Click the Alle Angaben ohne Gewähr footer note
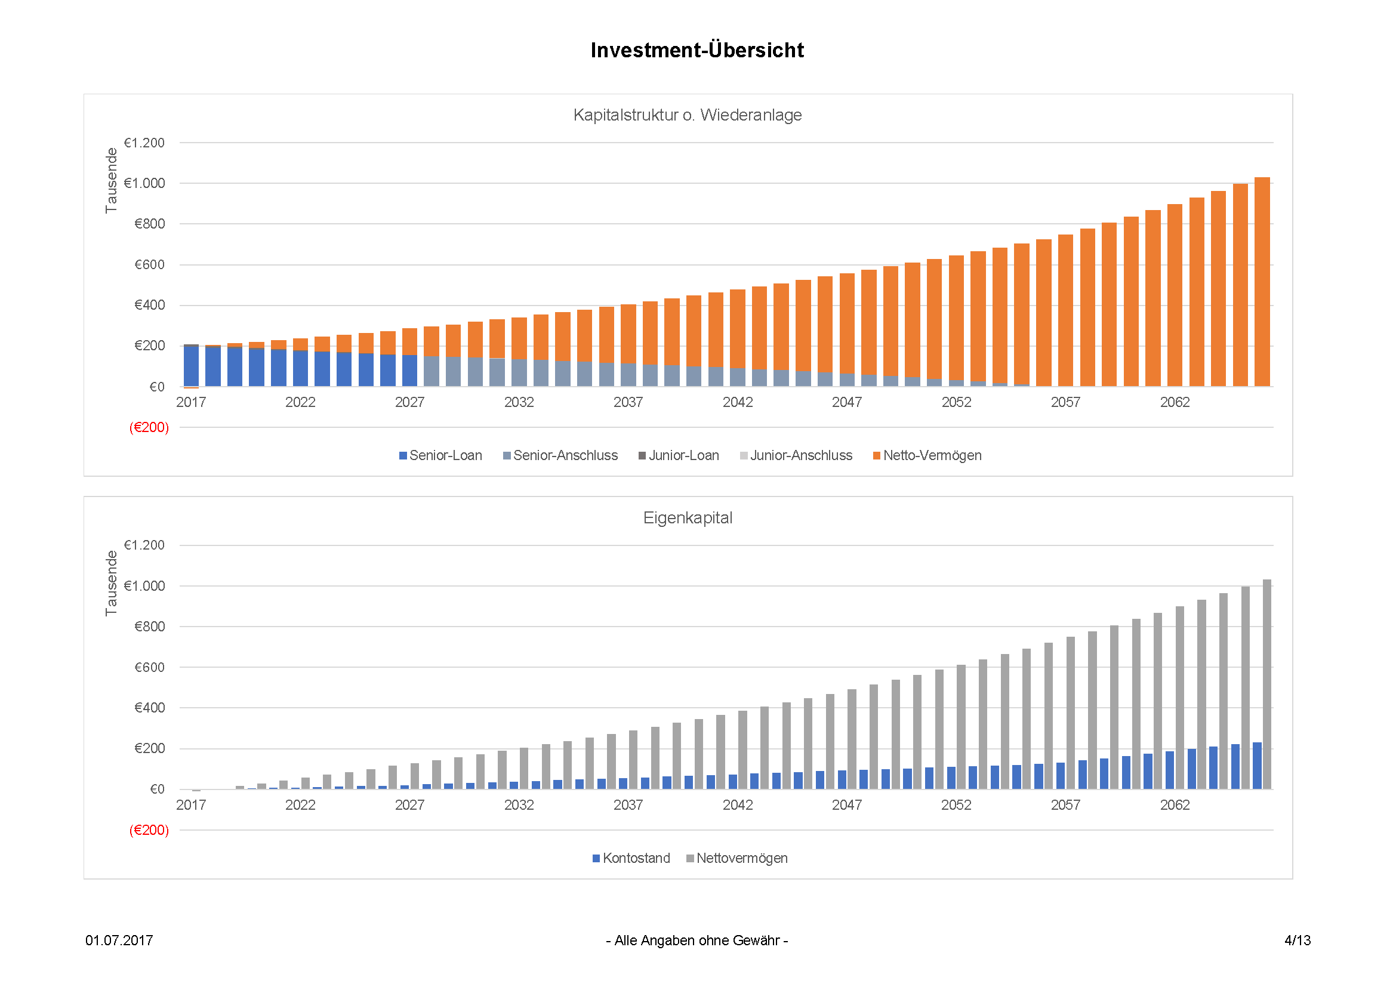 tap(697, 941)
